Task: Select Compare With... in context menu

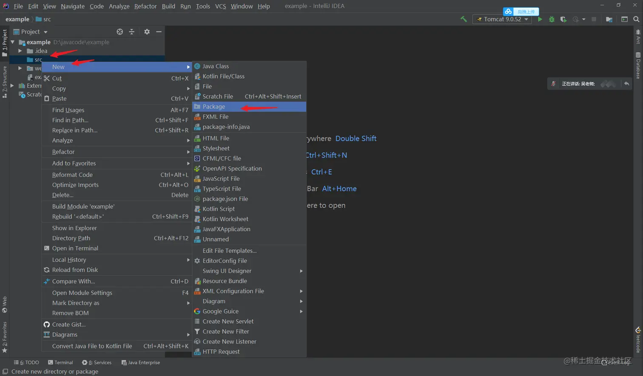Action: point(117,281)
